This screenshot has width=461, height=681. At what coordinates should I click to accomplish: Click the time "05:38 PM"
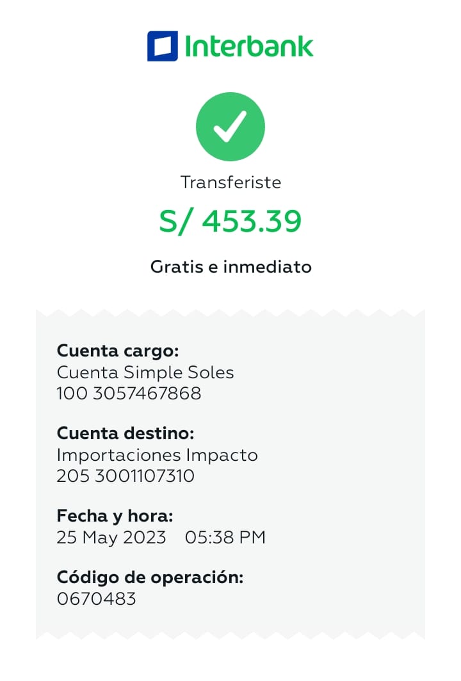225,538
